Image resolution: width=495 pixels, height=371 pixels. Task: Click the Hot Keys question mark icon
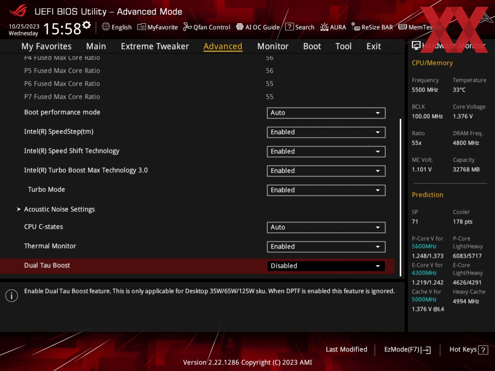click(483, 350)
